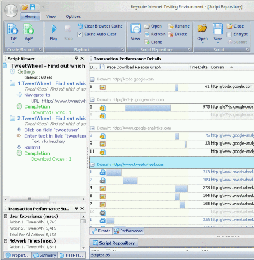Close the current script
Image resolution: width=254 pixels, height=260 pixels.
pos(235,26)
